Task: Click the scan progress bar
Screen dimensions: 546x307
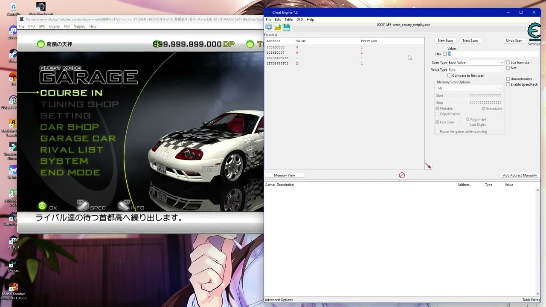Action: point(409,29)
